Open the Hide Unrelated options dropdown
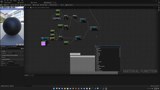This screenshot has height=90, width=160. tap(58, 5)
